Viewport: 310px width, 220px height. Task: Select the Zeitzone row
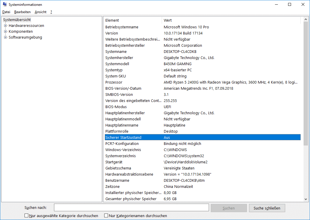click(203, 187)
